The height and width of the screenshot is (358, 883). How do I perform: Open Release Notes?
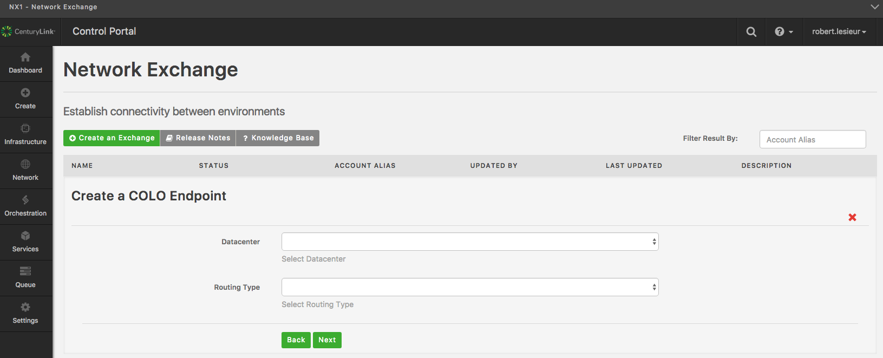tap(198, 138)
